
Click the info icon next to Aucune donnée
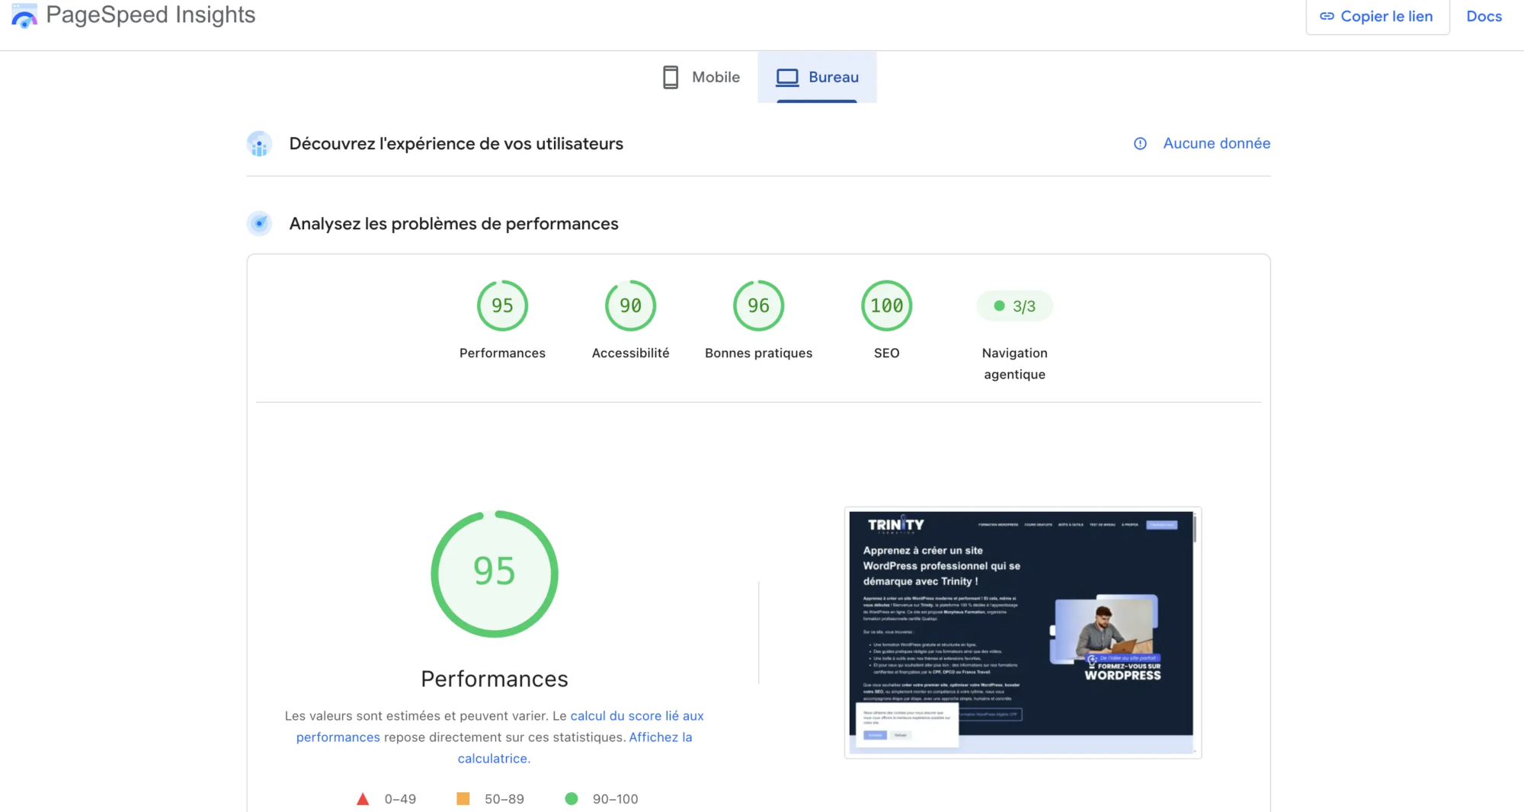click(1140, 143)
